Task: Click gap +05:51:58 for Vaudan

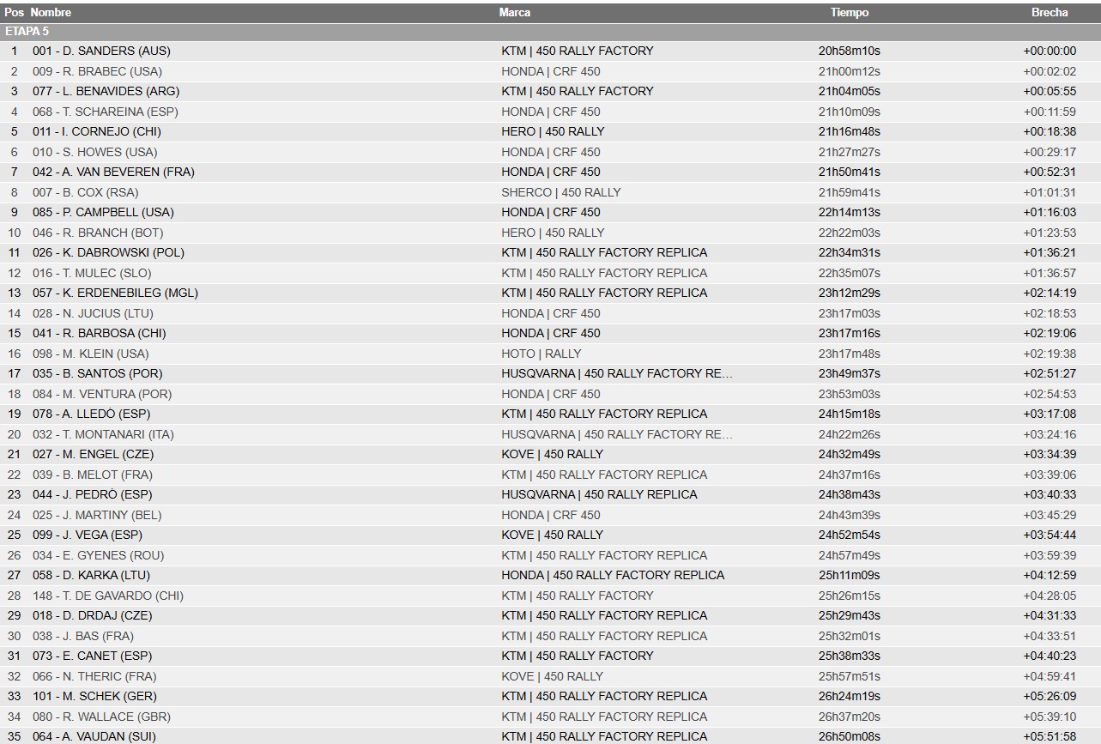Action: [1050, 736]
